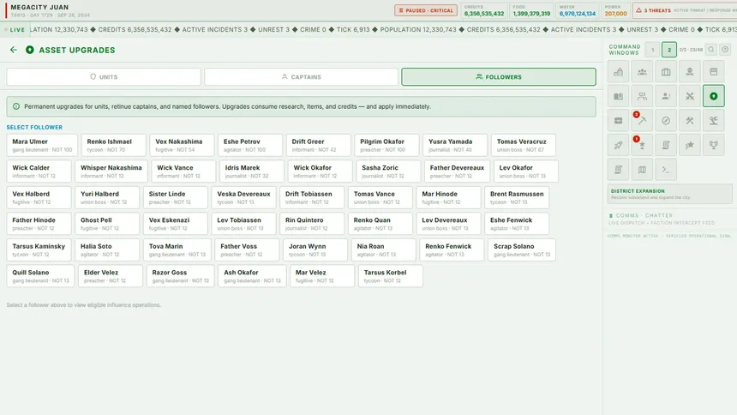
Task: Select follower Mara Ulmer
Action: [42, 145]
